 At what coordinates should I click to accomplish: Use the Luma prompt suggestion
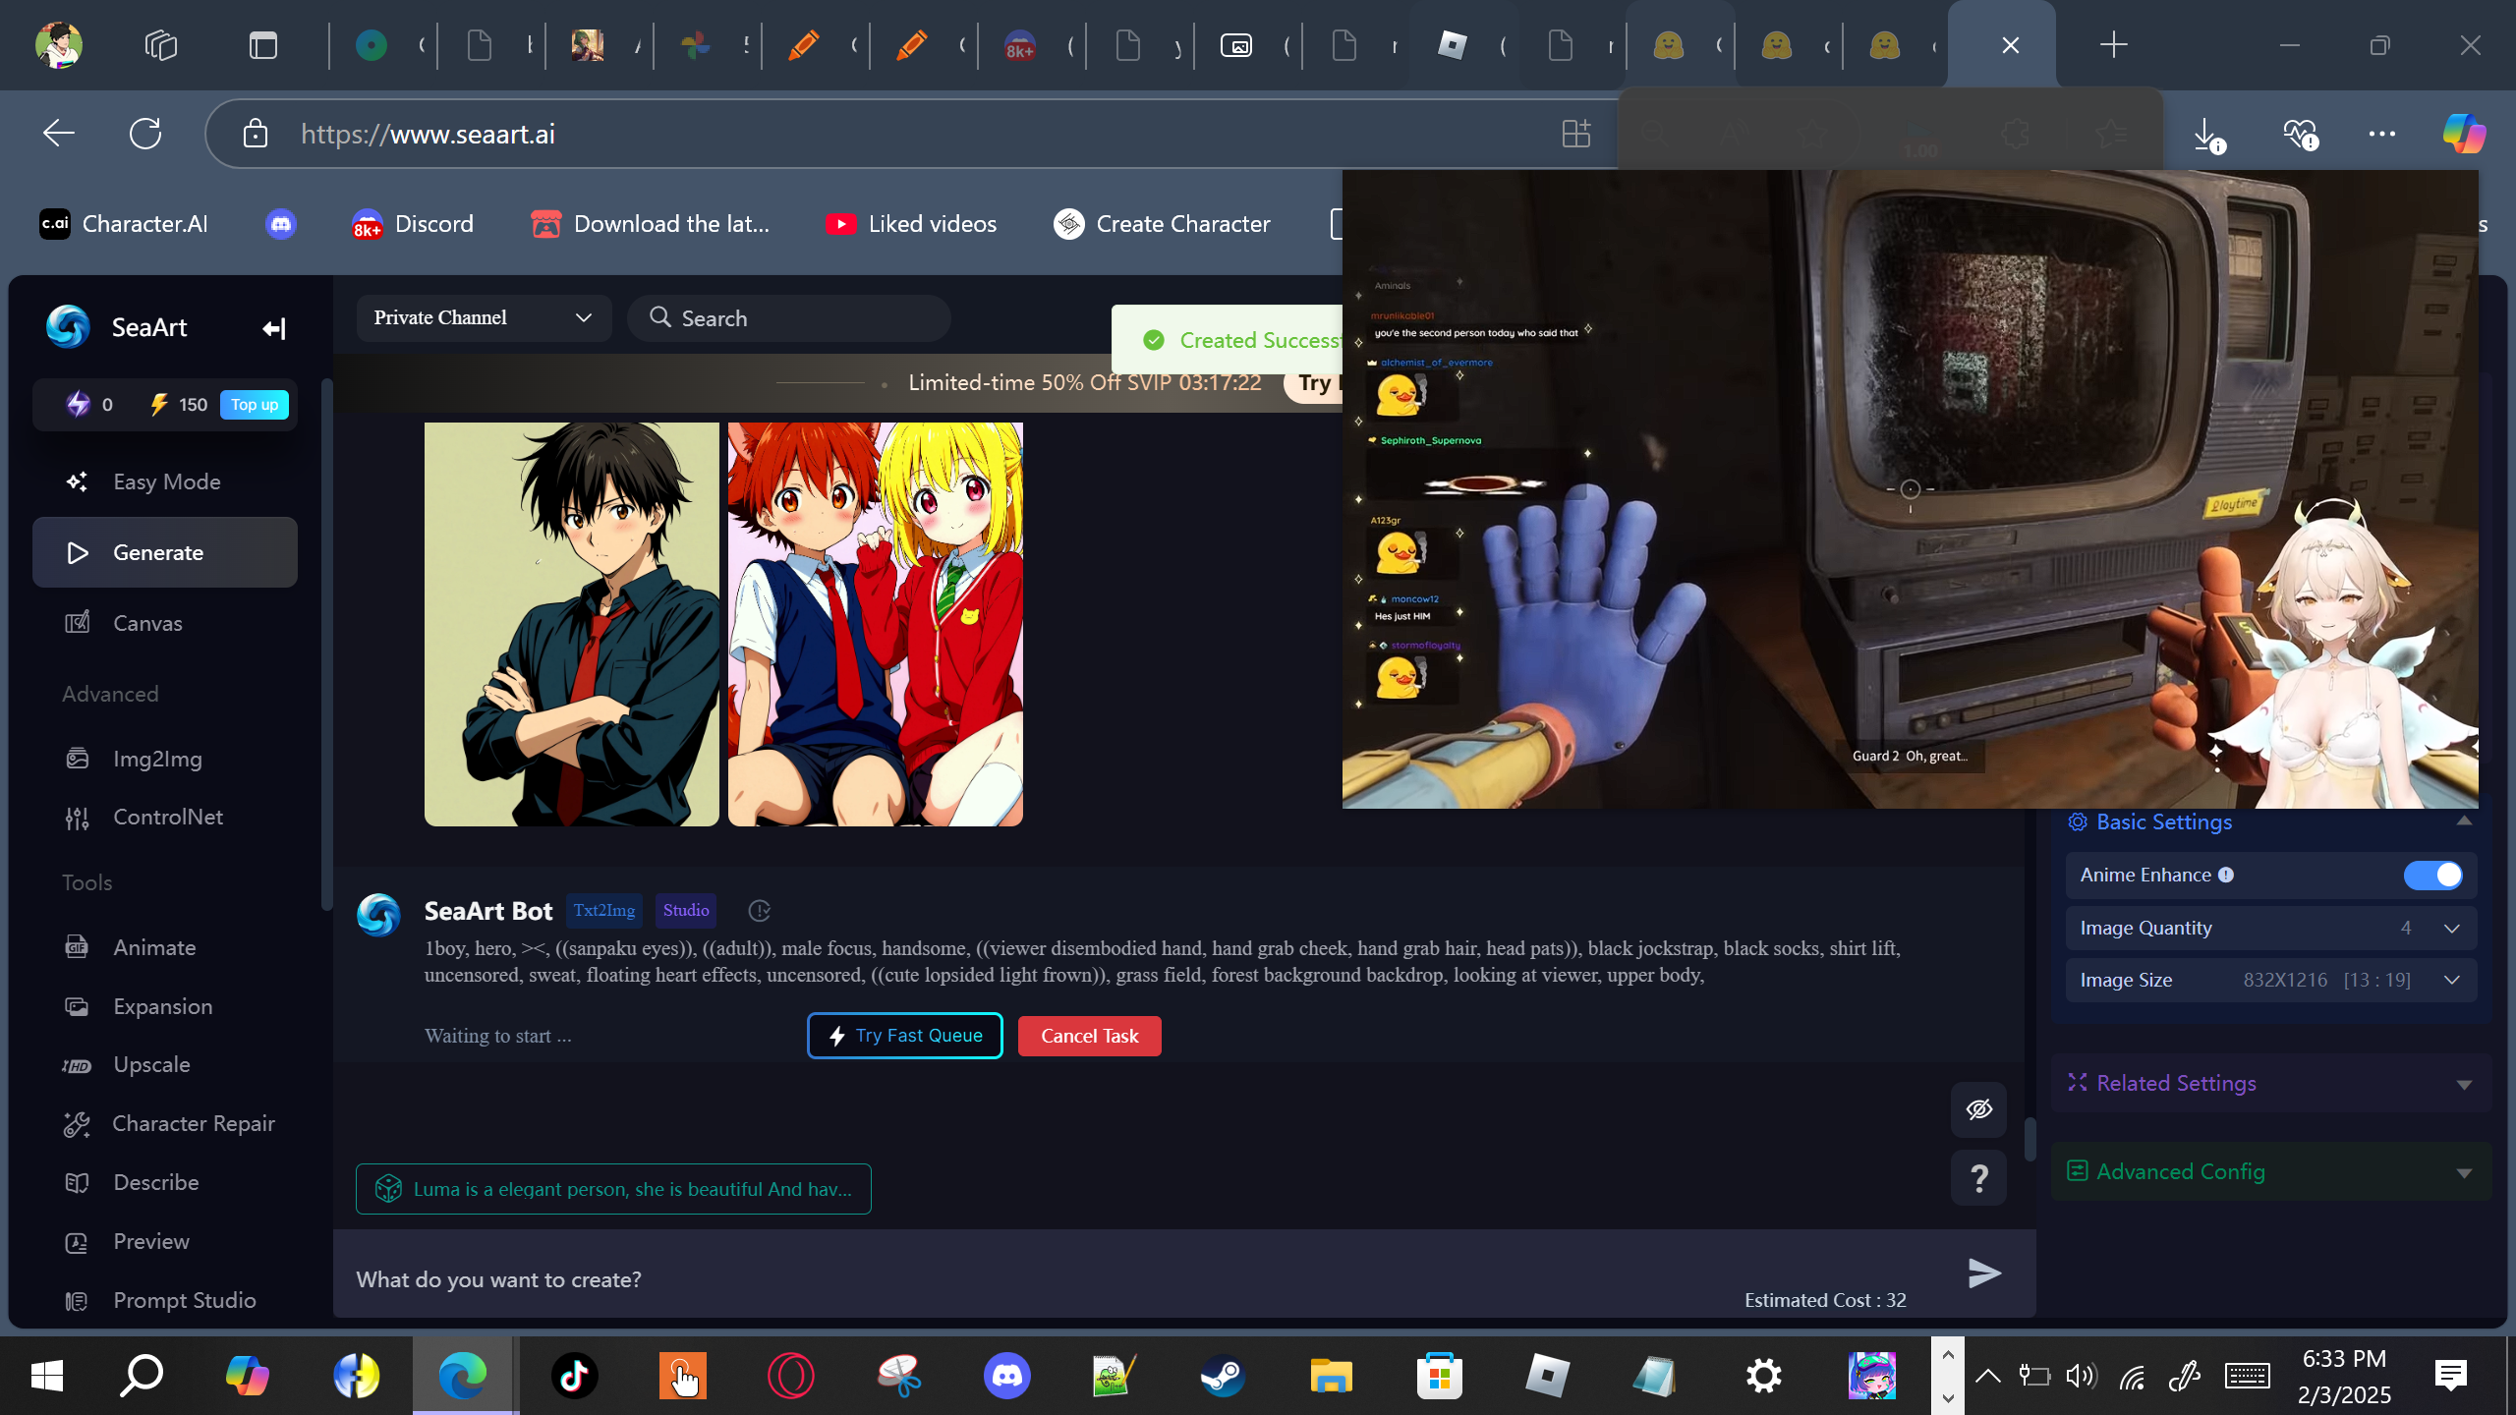(x=613, y=1189)
